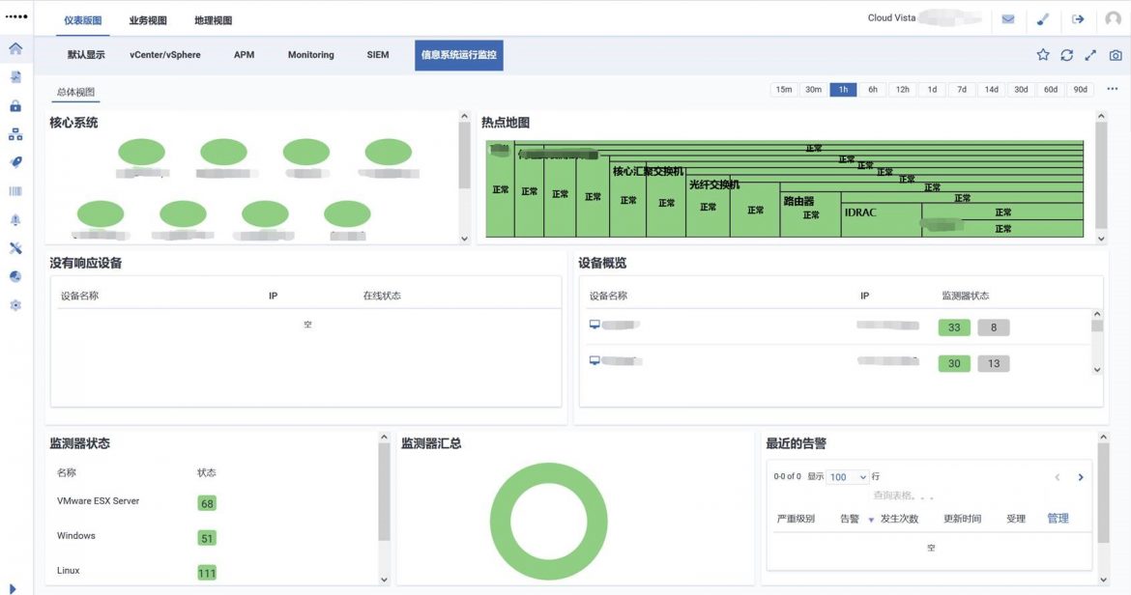Open the rows-per-page dropdown showing 100

pos(847,476)
